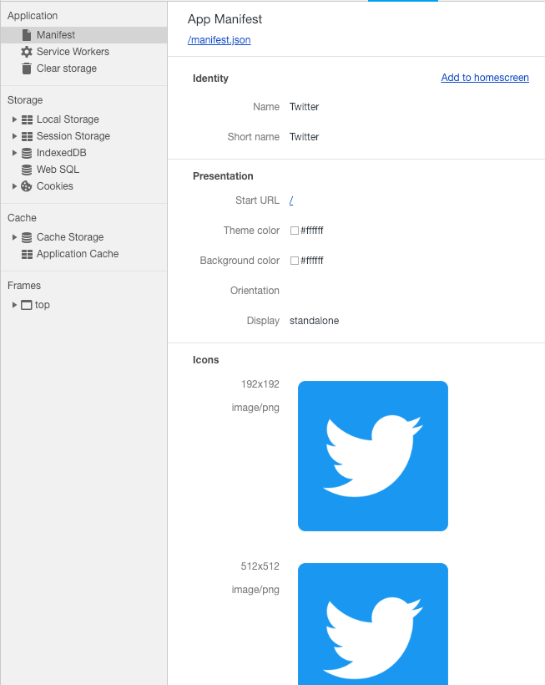545x685 pixels.
Task: Click the Background color #ffffff value
Action: coord(312,261)
